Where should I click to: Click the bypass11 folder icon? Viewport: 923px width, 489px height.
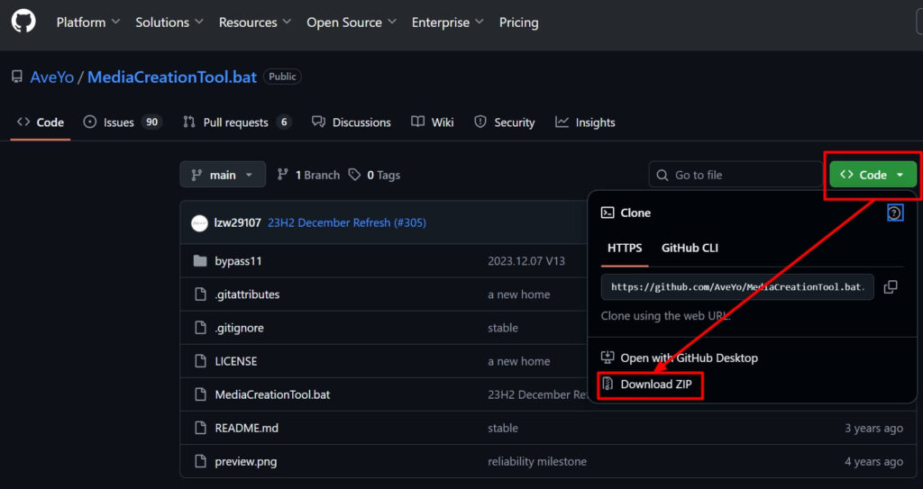coord(200,261)
